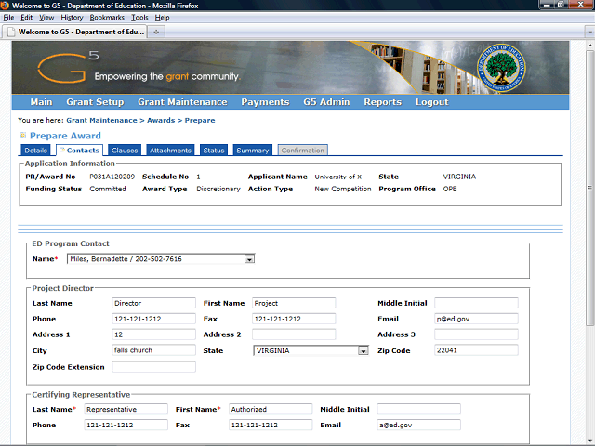Click the Project Director Email field
This screenshot has height=446, width=595.
click(x=475, y=319)
